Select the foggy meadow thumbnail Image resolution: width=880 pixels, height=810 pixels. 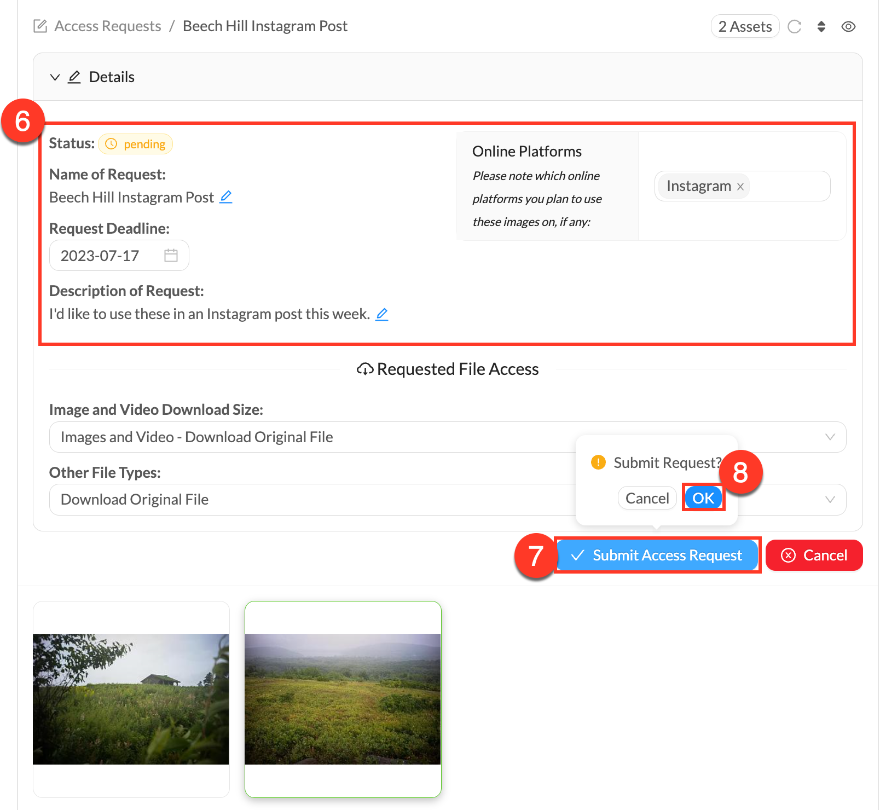click(x=343, y=699)
